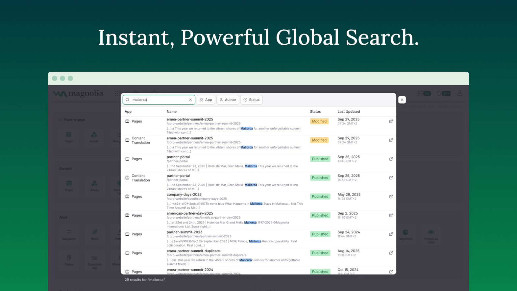Open emea-partner-summit-duplicate- external link icon
The height and width of the screenshot is (291, 517).
(x=391, y=253)
